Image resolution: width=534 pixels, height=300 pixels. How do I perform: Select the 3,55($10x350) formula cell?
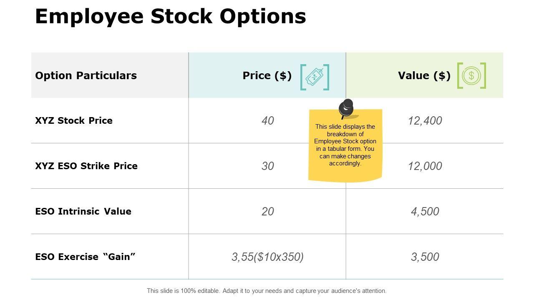coord(267,257)
